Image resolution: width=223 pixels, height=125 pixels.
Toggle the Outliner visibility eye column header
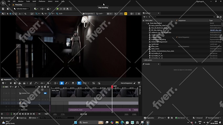pos(143,21)
